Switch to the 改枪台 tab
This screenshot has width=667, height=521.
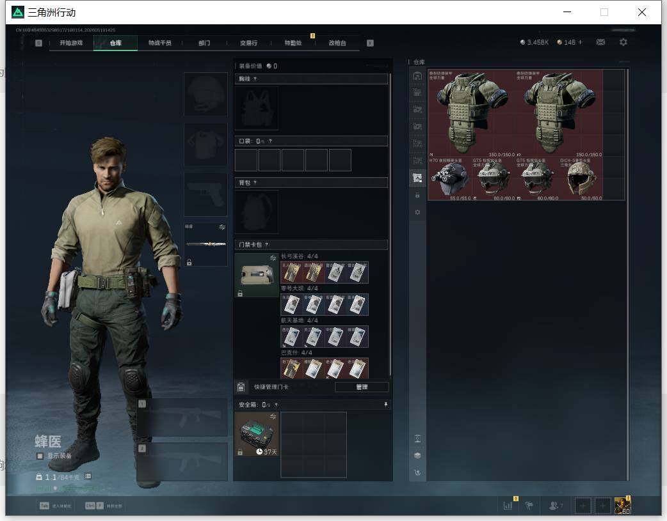[337, 43]
